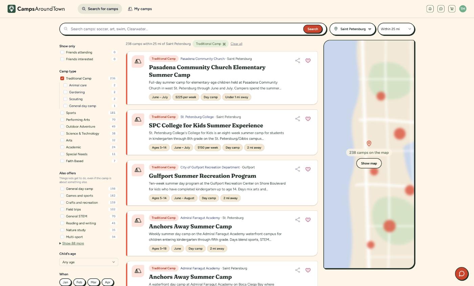Select the Mar month chip
The height and width of the screenshot is (286, 474).
[x=93, y=282]
